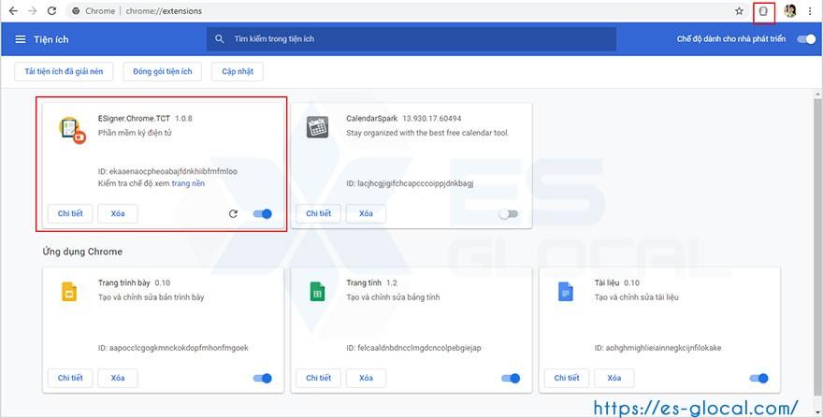Reload the ESigner.Chrome.TCT extension
This screenshot has width=823, height=418.
tap(233, 214)
